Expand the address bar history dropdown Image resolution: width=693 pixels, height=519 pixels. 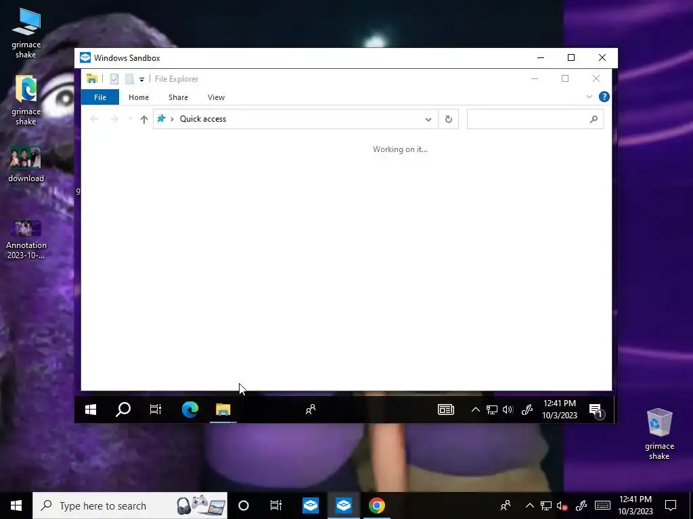tap(428, 119)
